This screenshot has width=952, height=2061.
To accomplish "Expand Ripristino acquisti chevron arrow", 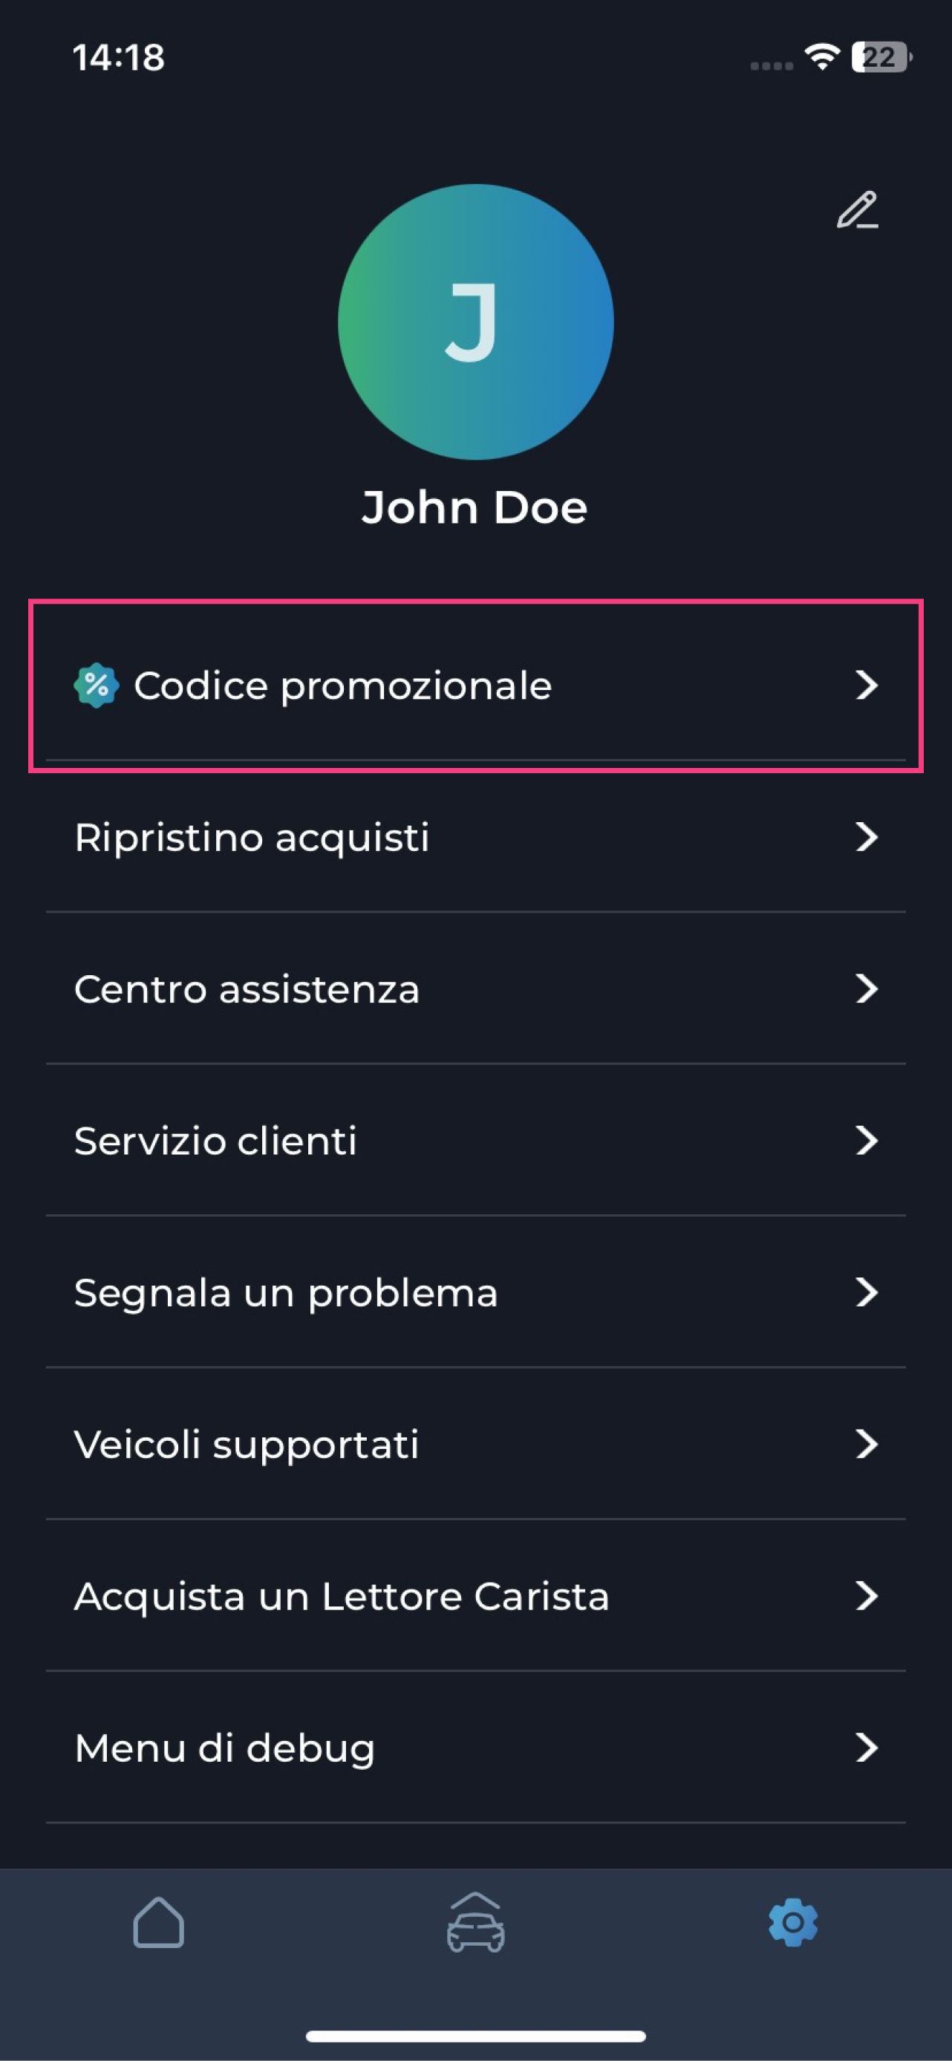I will pos(867,838).
